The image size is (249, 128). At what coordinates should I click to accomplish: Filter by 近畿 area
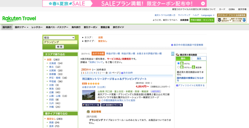click(x=51, y=92)
